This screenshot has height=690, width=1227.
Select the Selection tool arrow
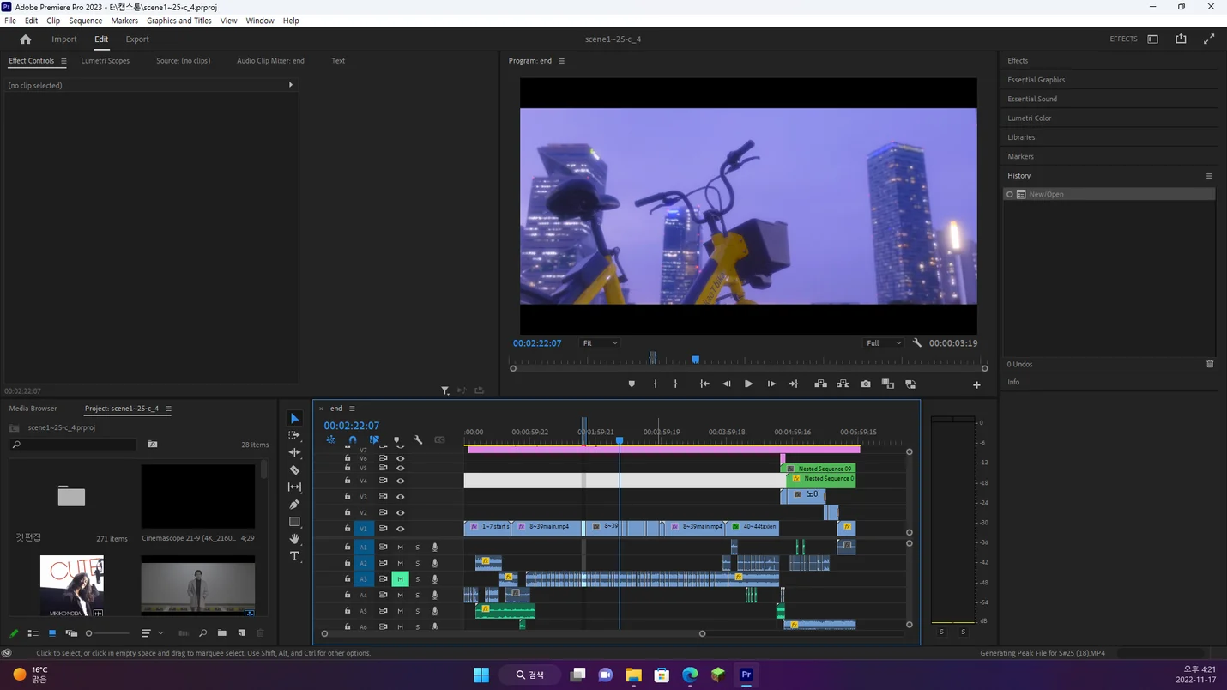click(x=294, y=419)
